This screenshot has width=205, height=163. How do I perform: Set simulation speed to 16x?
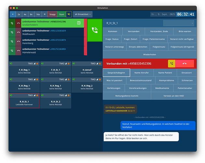[38, 14]
